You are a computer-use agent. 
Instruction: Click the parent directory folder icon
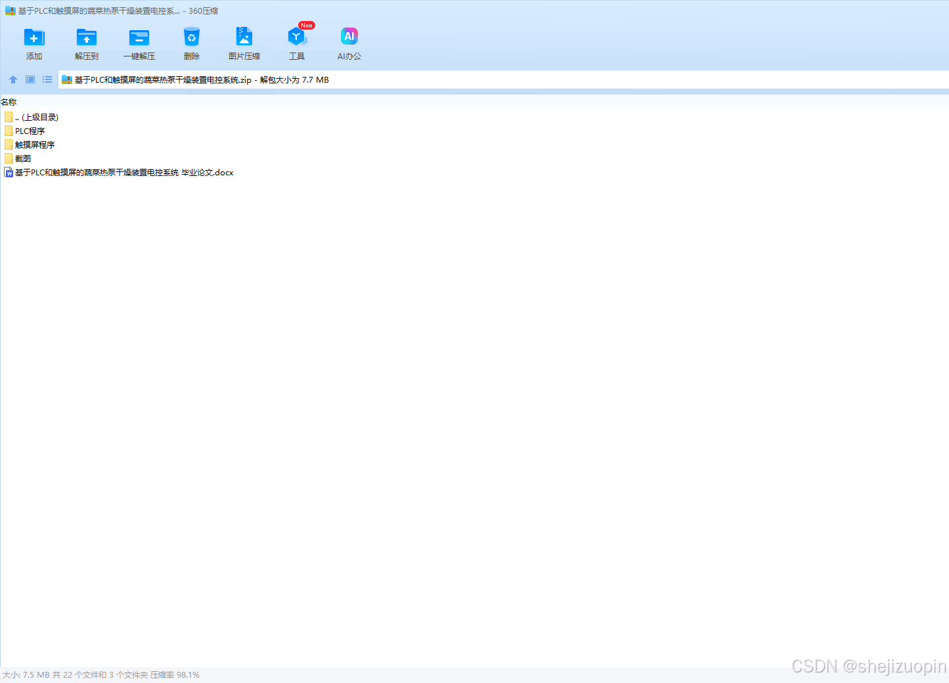[9, 117]
